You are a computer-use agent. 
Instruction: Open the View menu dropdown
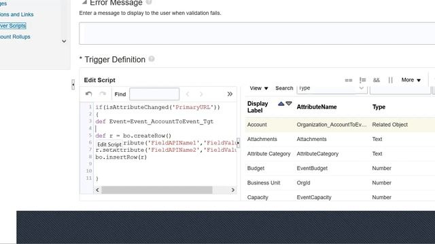pos(258,88)
